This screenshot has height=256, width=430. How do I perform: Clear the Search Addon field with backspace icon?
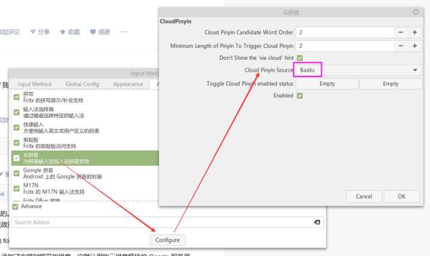tap(317, 223)
